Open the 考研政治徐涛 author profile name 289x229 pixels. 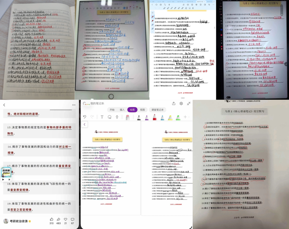pyautogui.click(x=19, y=221)
